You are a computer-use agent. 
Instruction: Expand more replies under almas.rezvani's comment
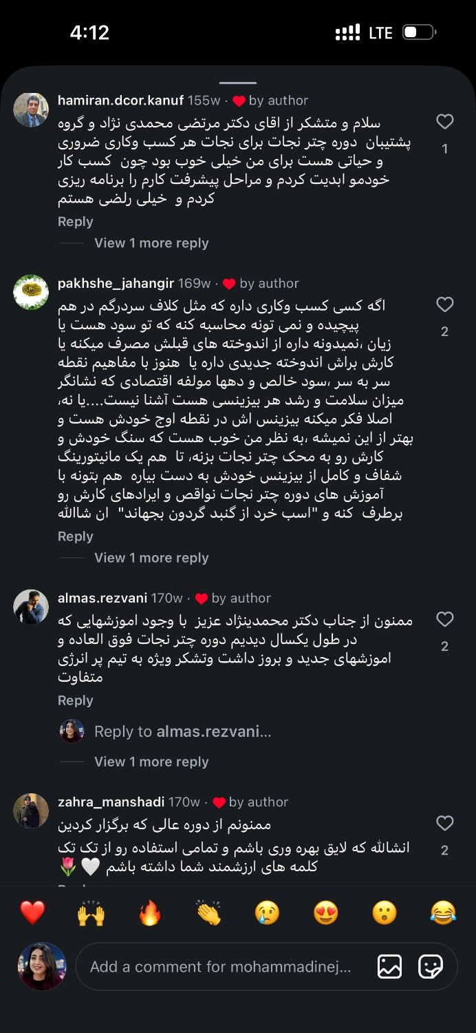(151, 762)
